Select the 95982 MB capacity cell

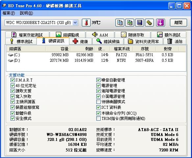pyautogui.click(x=60, y=55)
